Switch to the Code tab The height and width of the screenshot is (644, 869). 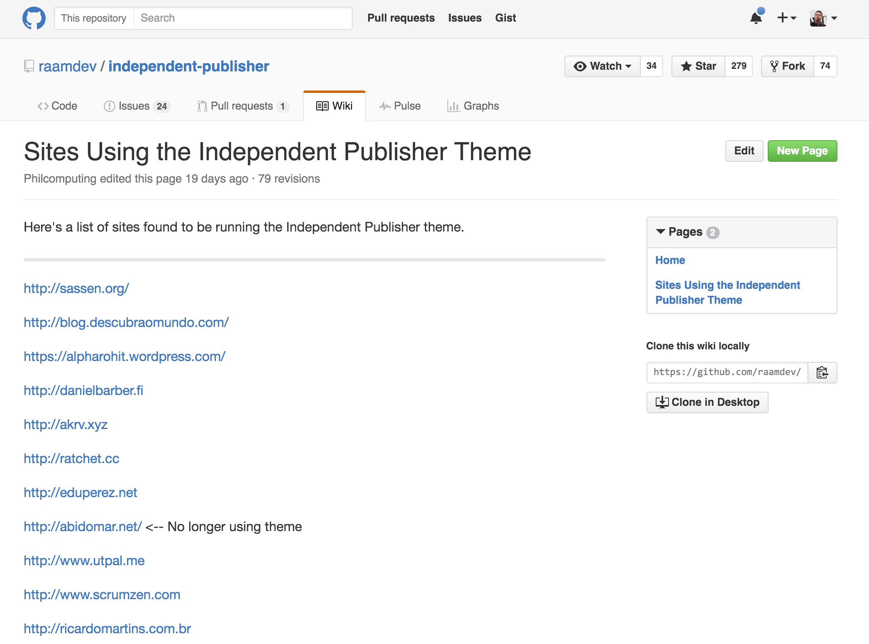[57, 106]
